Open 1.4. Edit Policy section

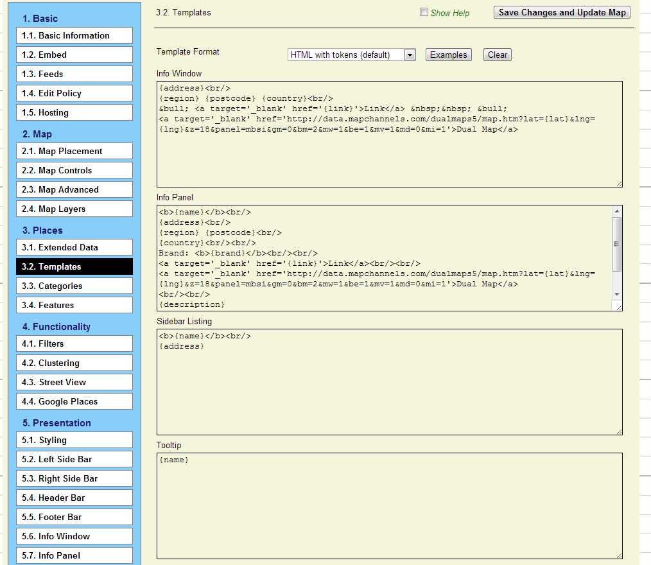tap(74, 93)
